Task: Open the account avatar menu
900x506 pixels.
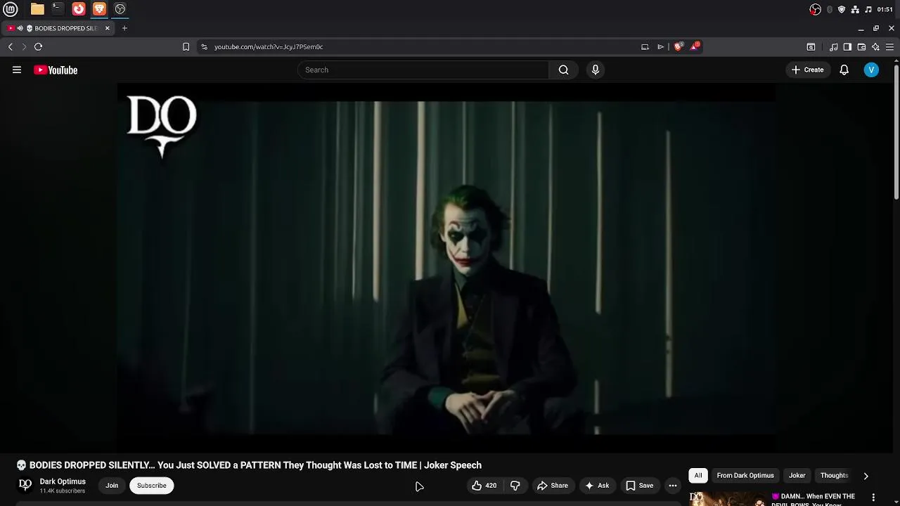Action: coord(871,70)
